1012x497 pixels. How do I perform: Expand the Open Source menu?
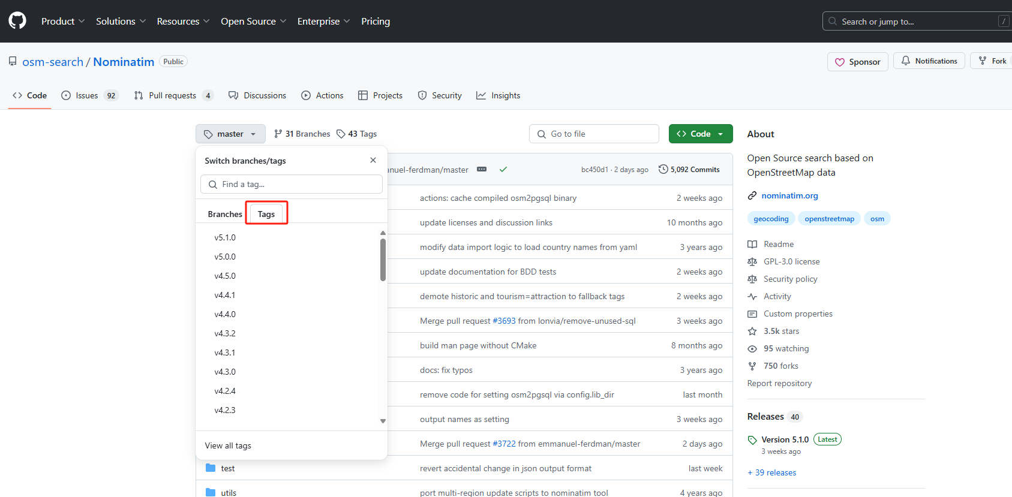coord(253,21)
